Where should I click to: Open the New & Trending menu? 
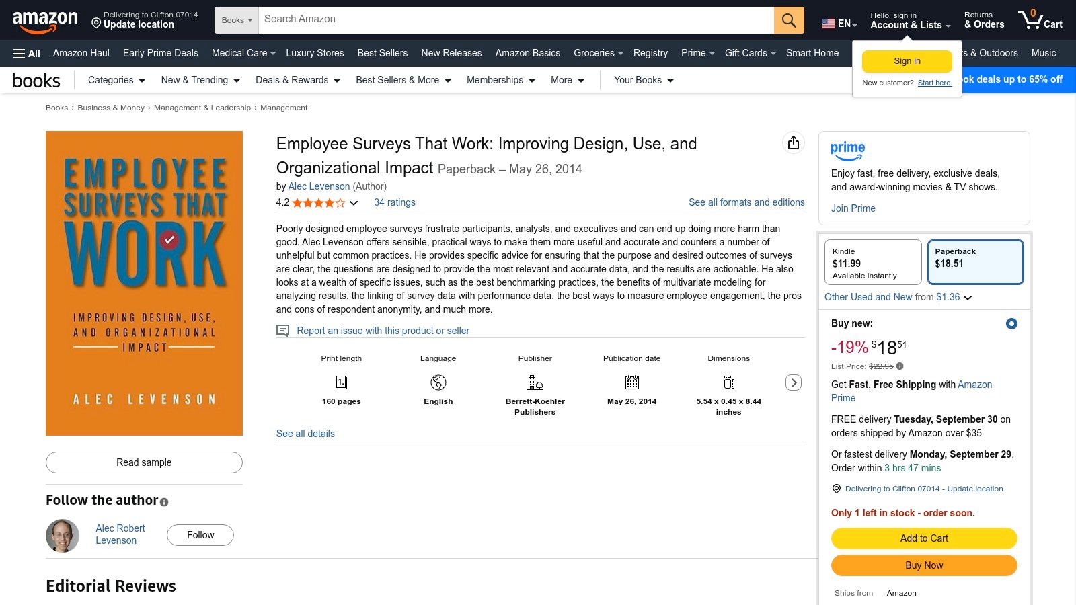200,80
